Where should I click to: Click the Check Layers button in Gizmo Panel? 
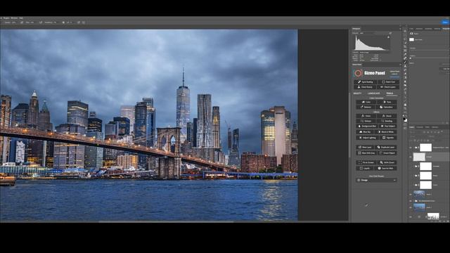click(x=388, y=87)
